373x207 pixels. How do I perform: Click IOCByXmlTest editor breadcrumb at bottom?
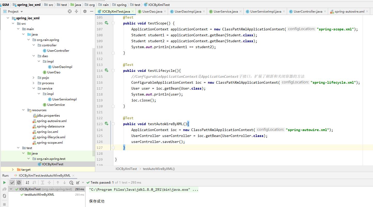pyautogui.click(x=126, y=169)
